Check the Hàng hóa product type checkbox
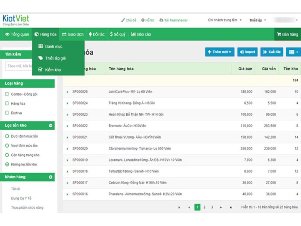 tap(7, 103)
